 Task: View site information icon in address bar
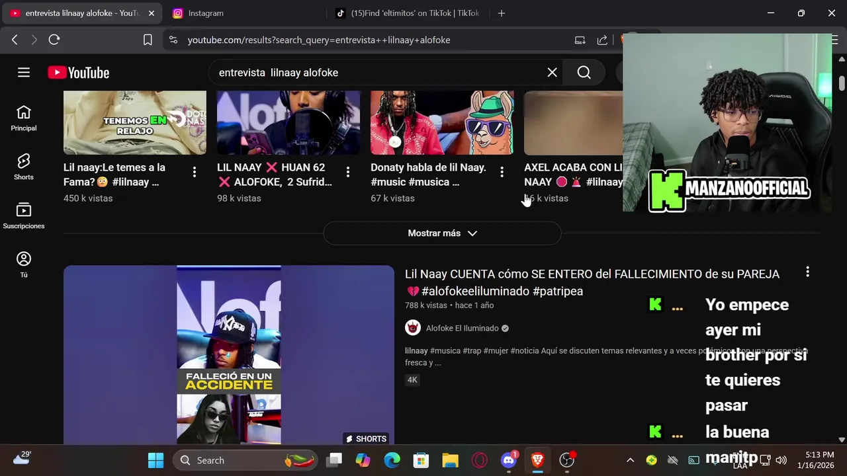tap(173, 40)
